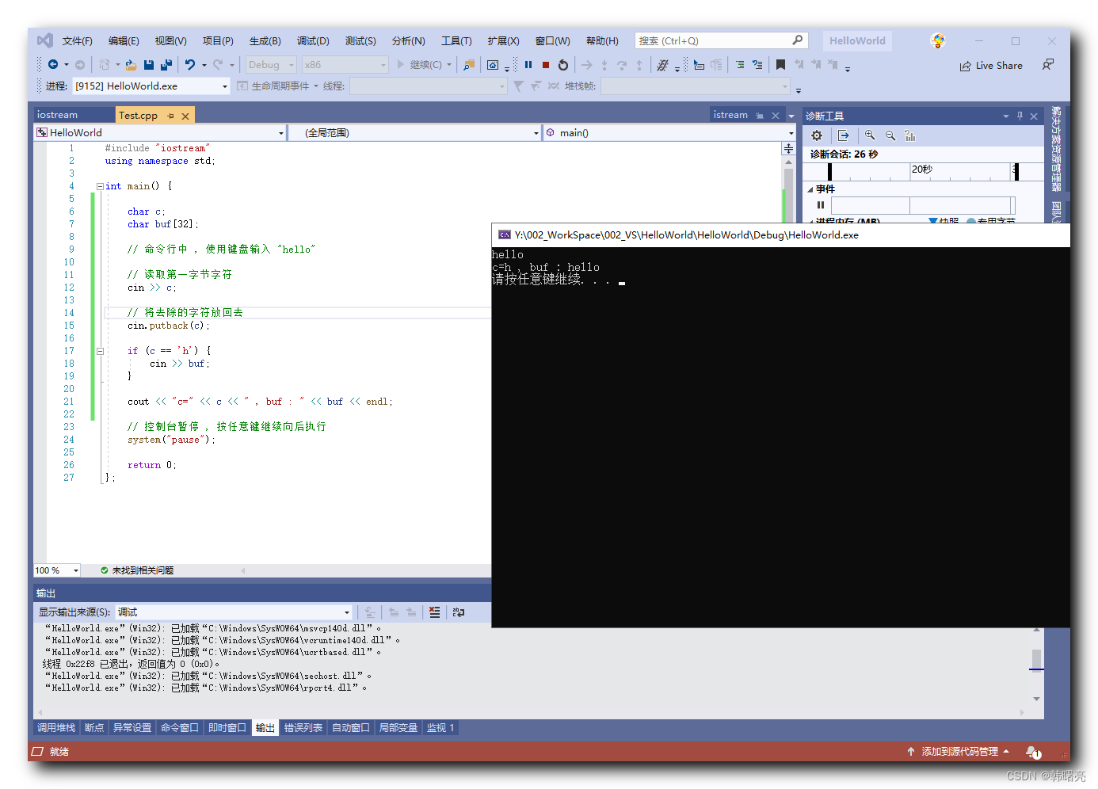Collapse the main function fold marker
The image size is (1098, 789).
[x=100, y=186]
